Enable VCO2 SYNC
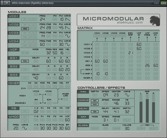Image resolution: width=167 pixels, height=138 pixels. click(33, 29)
